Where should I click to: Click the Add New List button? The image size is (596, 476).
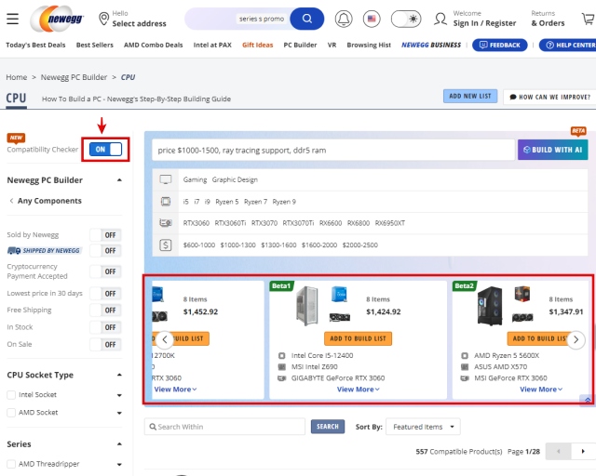(470, 97)
